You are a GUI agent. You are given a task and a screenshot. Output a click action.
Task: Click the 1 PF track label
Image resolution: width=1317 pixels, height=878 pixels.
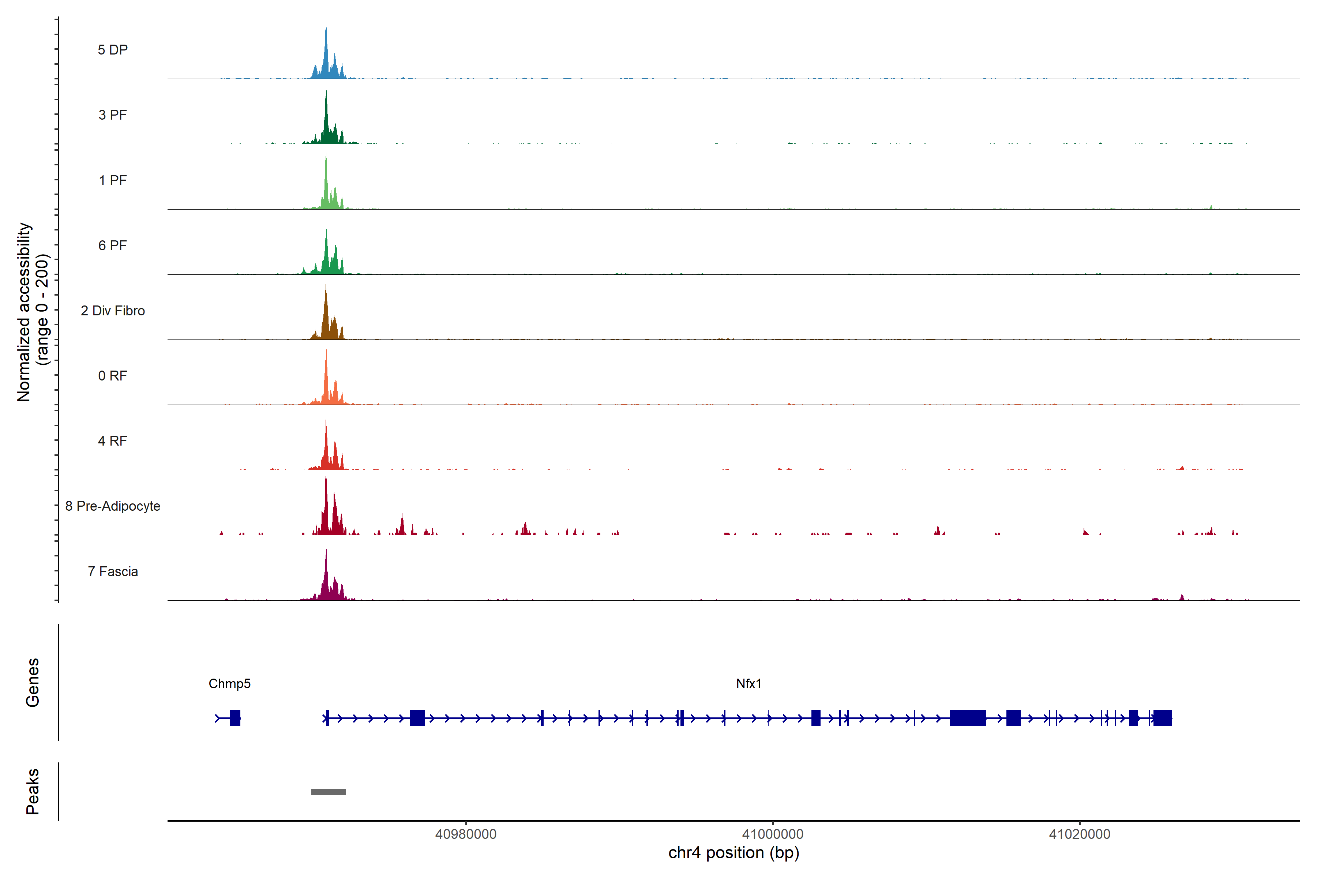[113, 180]
